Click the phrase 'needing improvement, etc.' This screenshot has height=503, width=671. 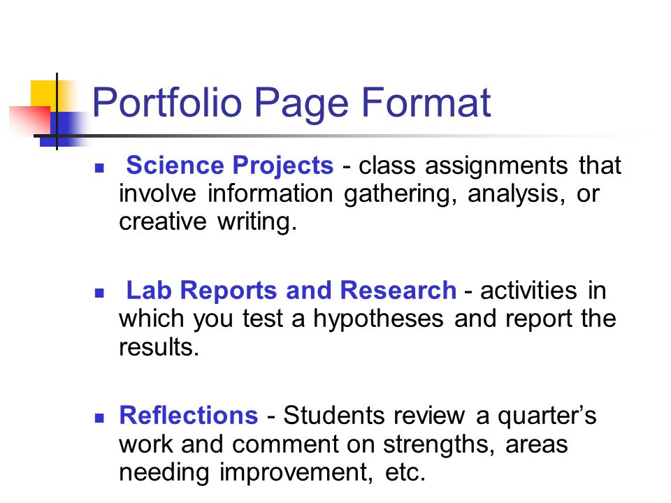point(272,472)
